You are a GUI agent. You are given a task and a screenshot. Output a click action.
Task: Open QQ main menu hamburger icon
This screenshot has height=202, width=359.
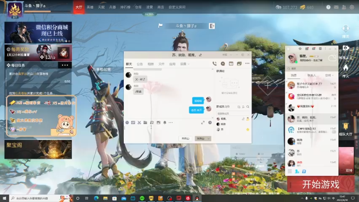point(289,171)
